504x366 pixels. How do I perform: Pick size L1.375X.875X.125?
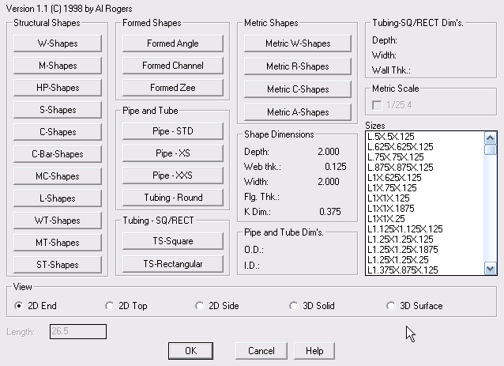coord(424,270)
